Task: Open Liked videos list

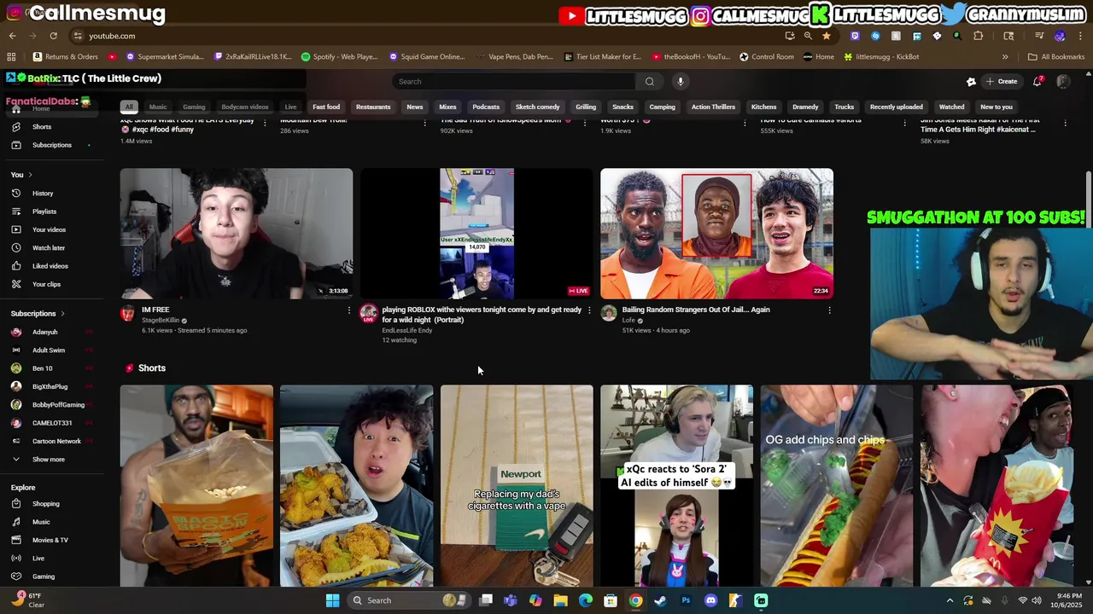Action: coord(50,266)
